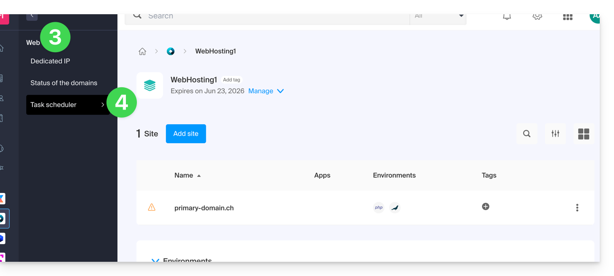Screen dimensions: 614x276
Task: Click the PHP environment icon
Action: pos(379,208)
